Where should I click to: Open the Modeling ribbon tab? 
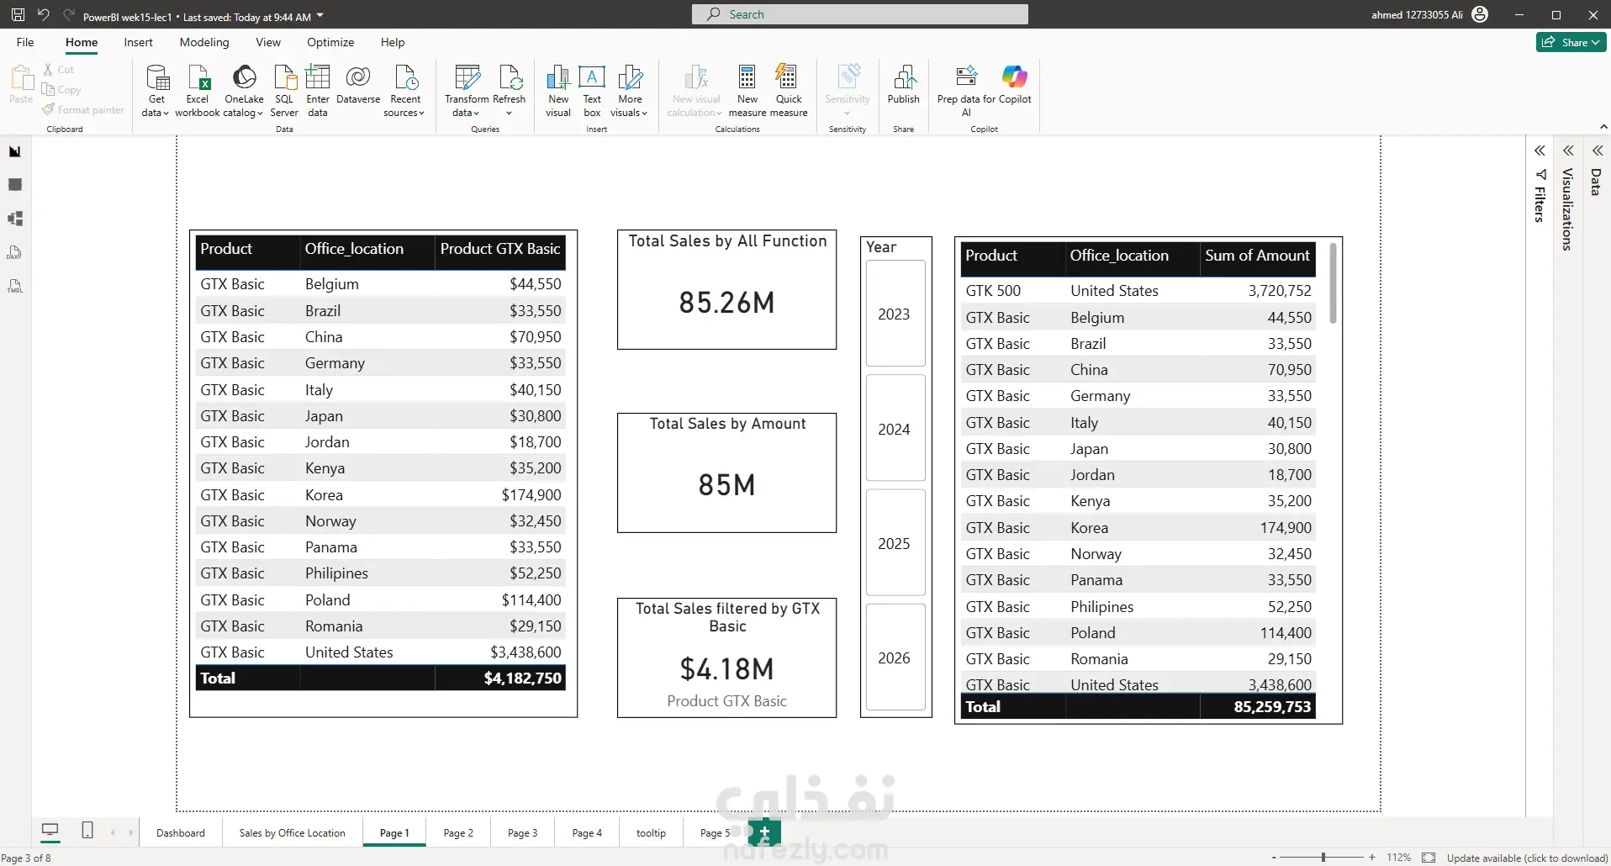204,42
